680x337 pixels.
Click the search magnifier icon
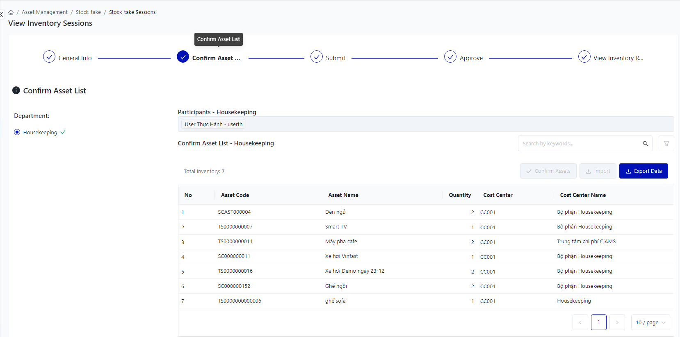click(645, 143)
